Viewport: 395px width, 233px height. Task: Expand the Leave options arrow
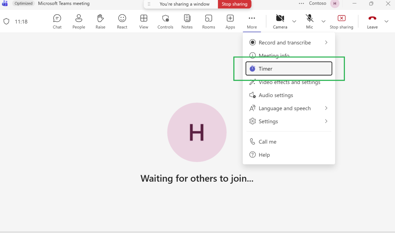coord(387,22)
